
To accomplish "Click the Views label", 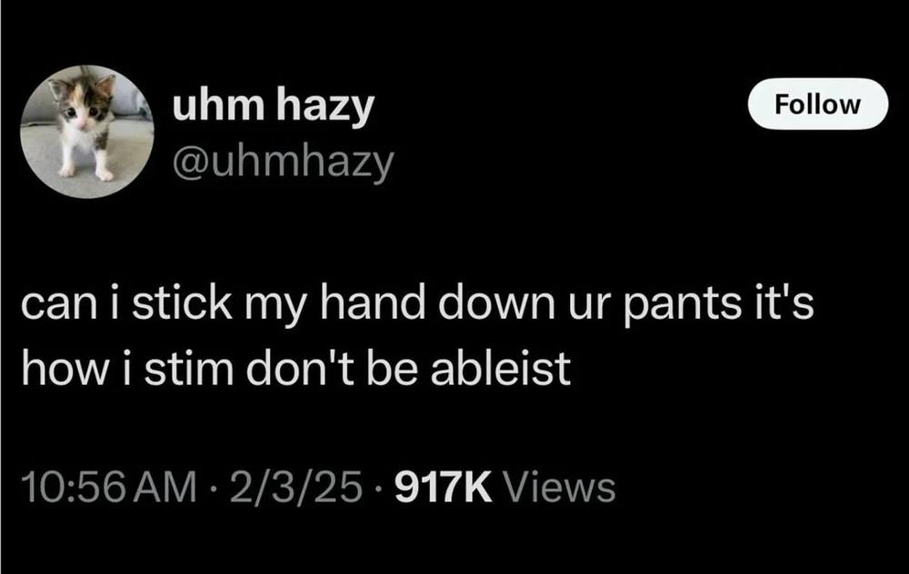I will pyautogui.click(x=561, y=488).
